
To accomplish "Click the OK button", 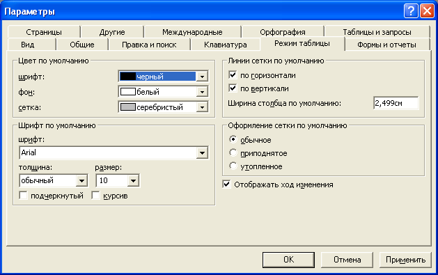I will coord(288,260).
